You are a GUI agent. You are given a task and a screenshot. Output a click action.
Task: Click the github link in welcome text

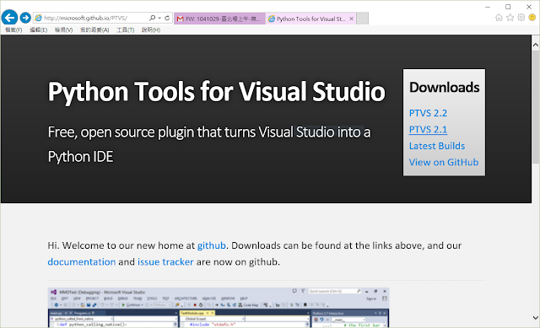tap(212, 245)
